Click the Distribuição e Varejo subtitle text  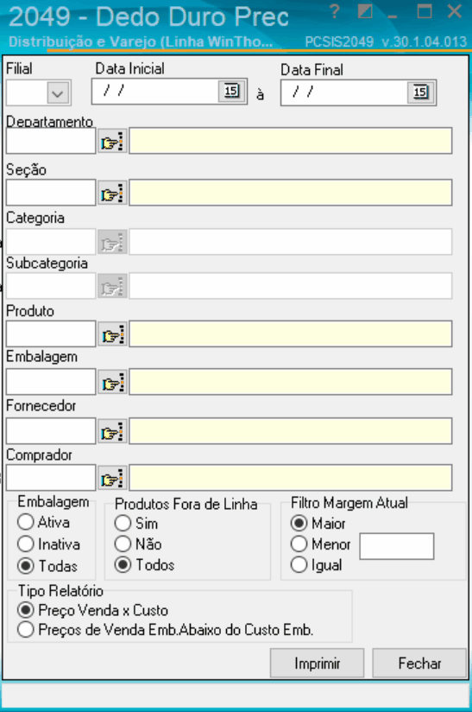[x=141, y=41]
